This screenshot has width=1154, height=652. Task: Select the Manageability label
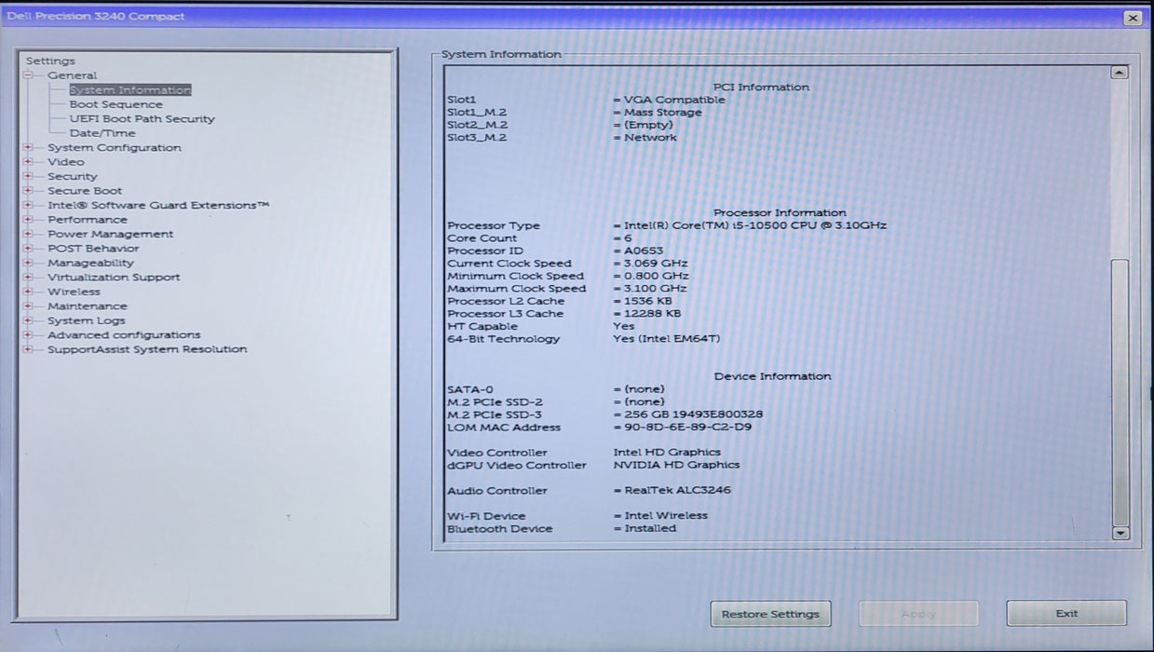point(91,263)
